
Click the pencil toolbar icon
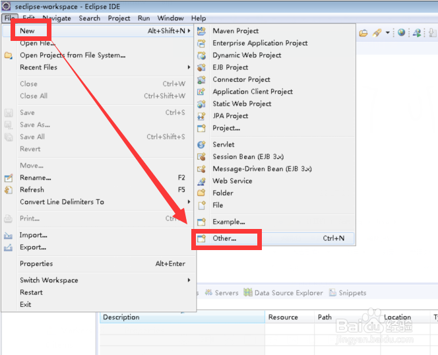point(377,33)
